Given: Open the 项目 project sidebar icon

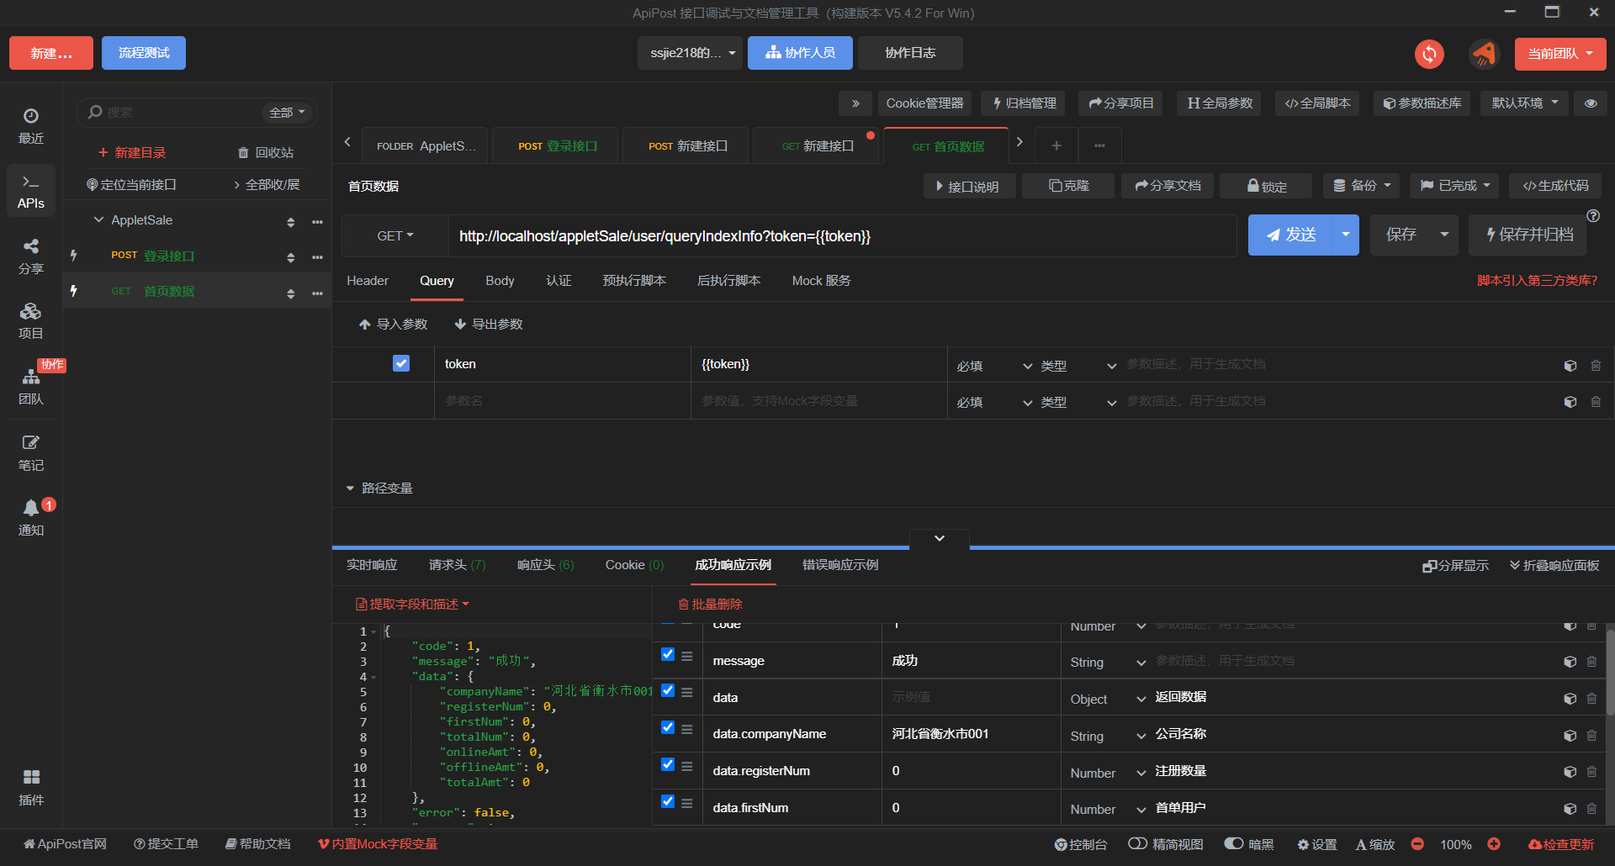Looking at the screenshot, I should click(31, 322).
